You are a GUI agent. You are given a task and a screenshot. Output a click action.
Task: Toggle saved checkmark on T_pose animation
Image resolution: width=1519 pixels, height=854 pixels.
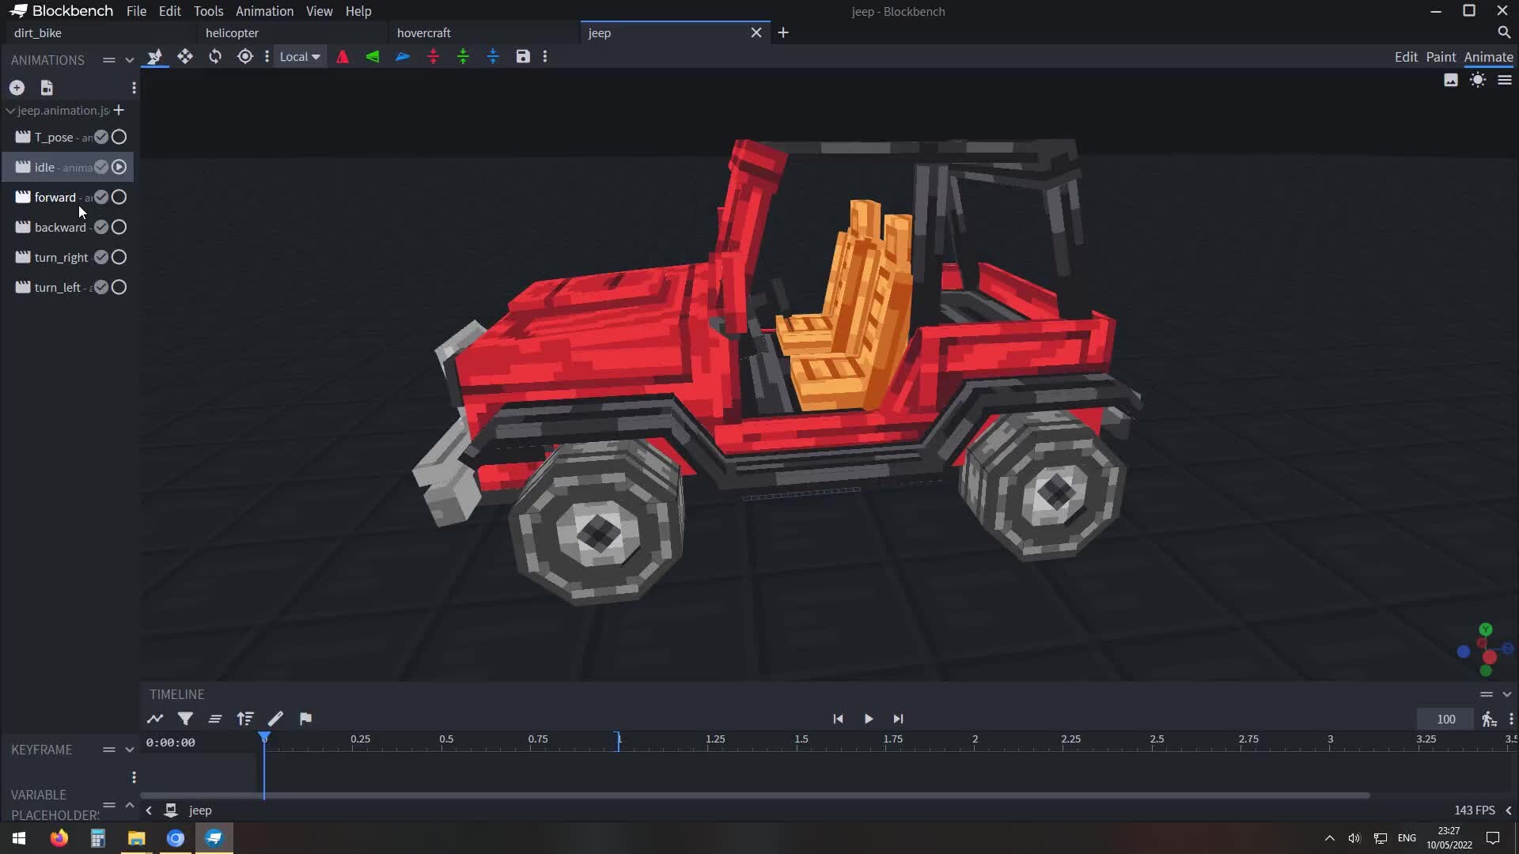(x=101, y=137)
